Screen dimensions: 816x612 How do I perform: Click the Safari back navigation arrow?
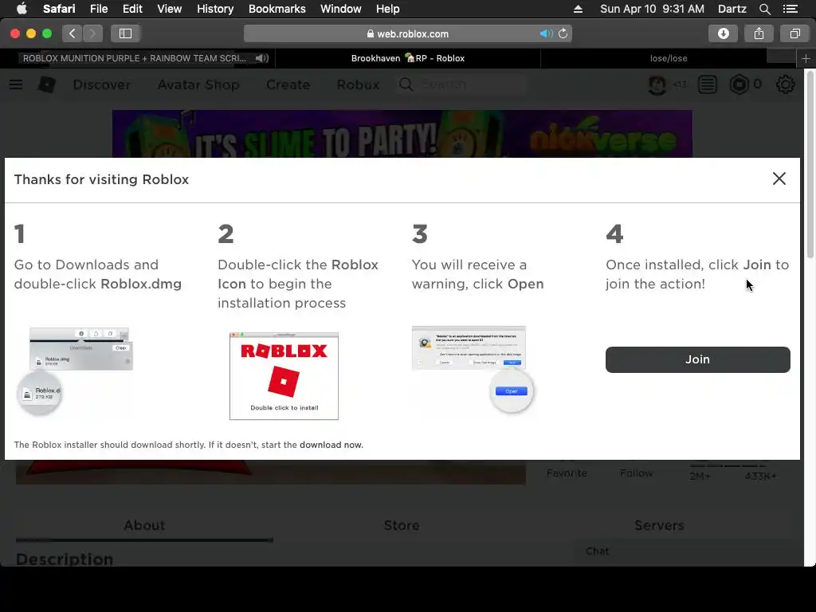[73, 33]
